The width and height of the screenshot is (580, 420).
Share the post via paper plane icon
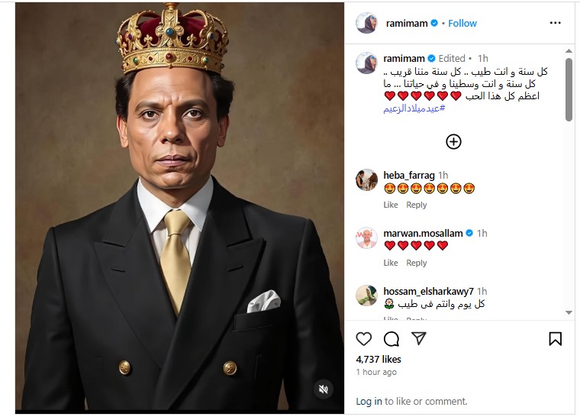pos(418,338)
